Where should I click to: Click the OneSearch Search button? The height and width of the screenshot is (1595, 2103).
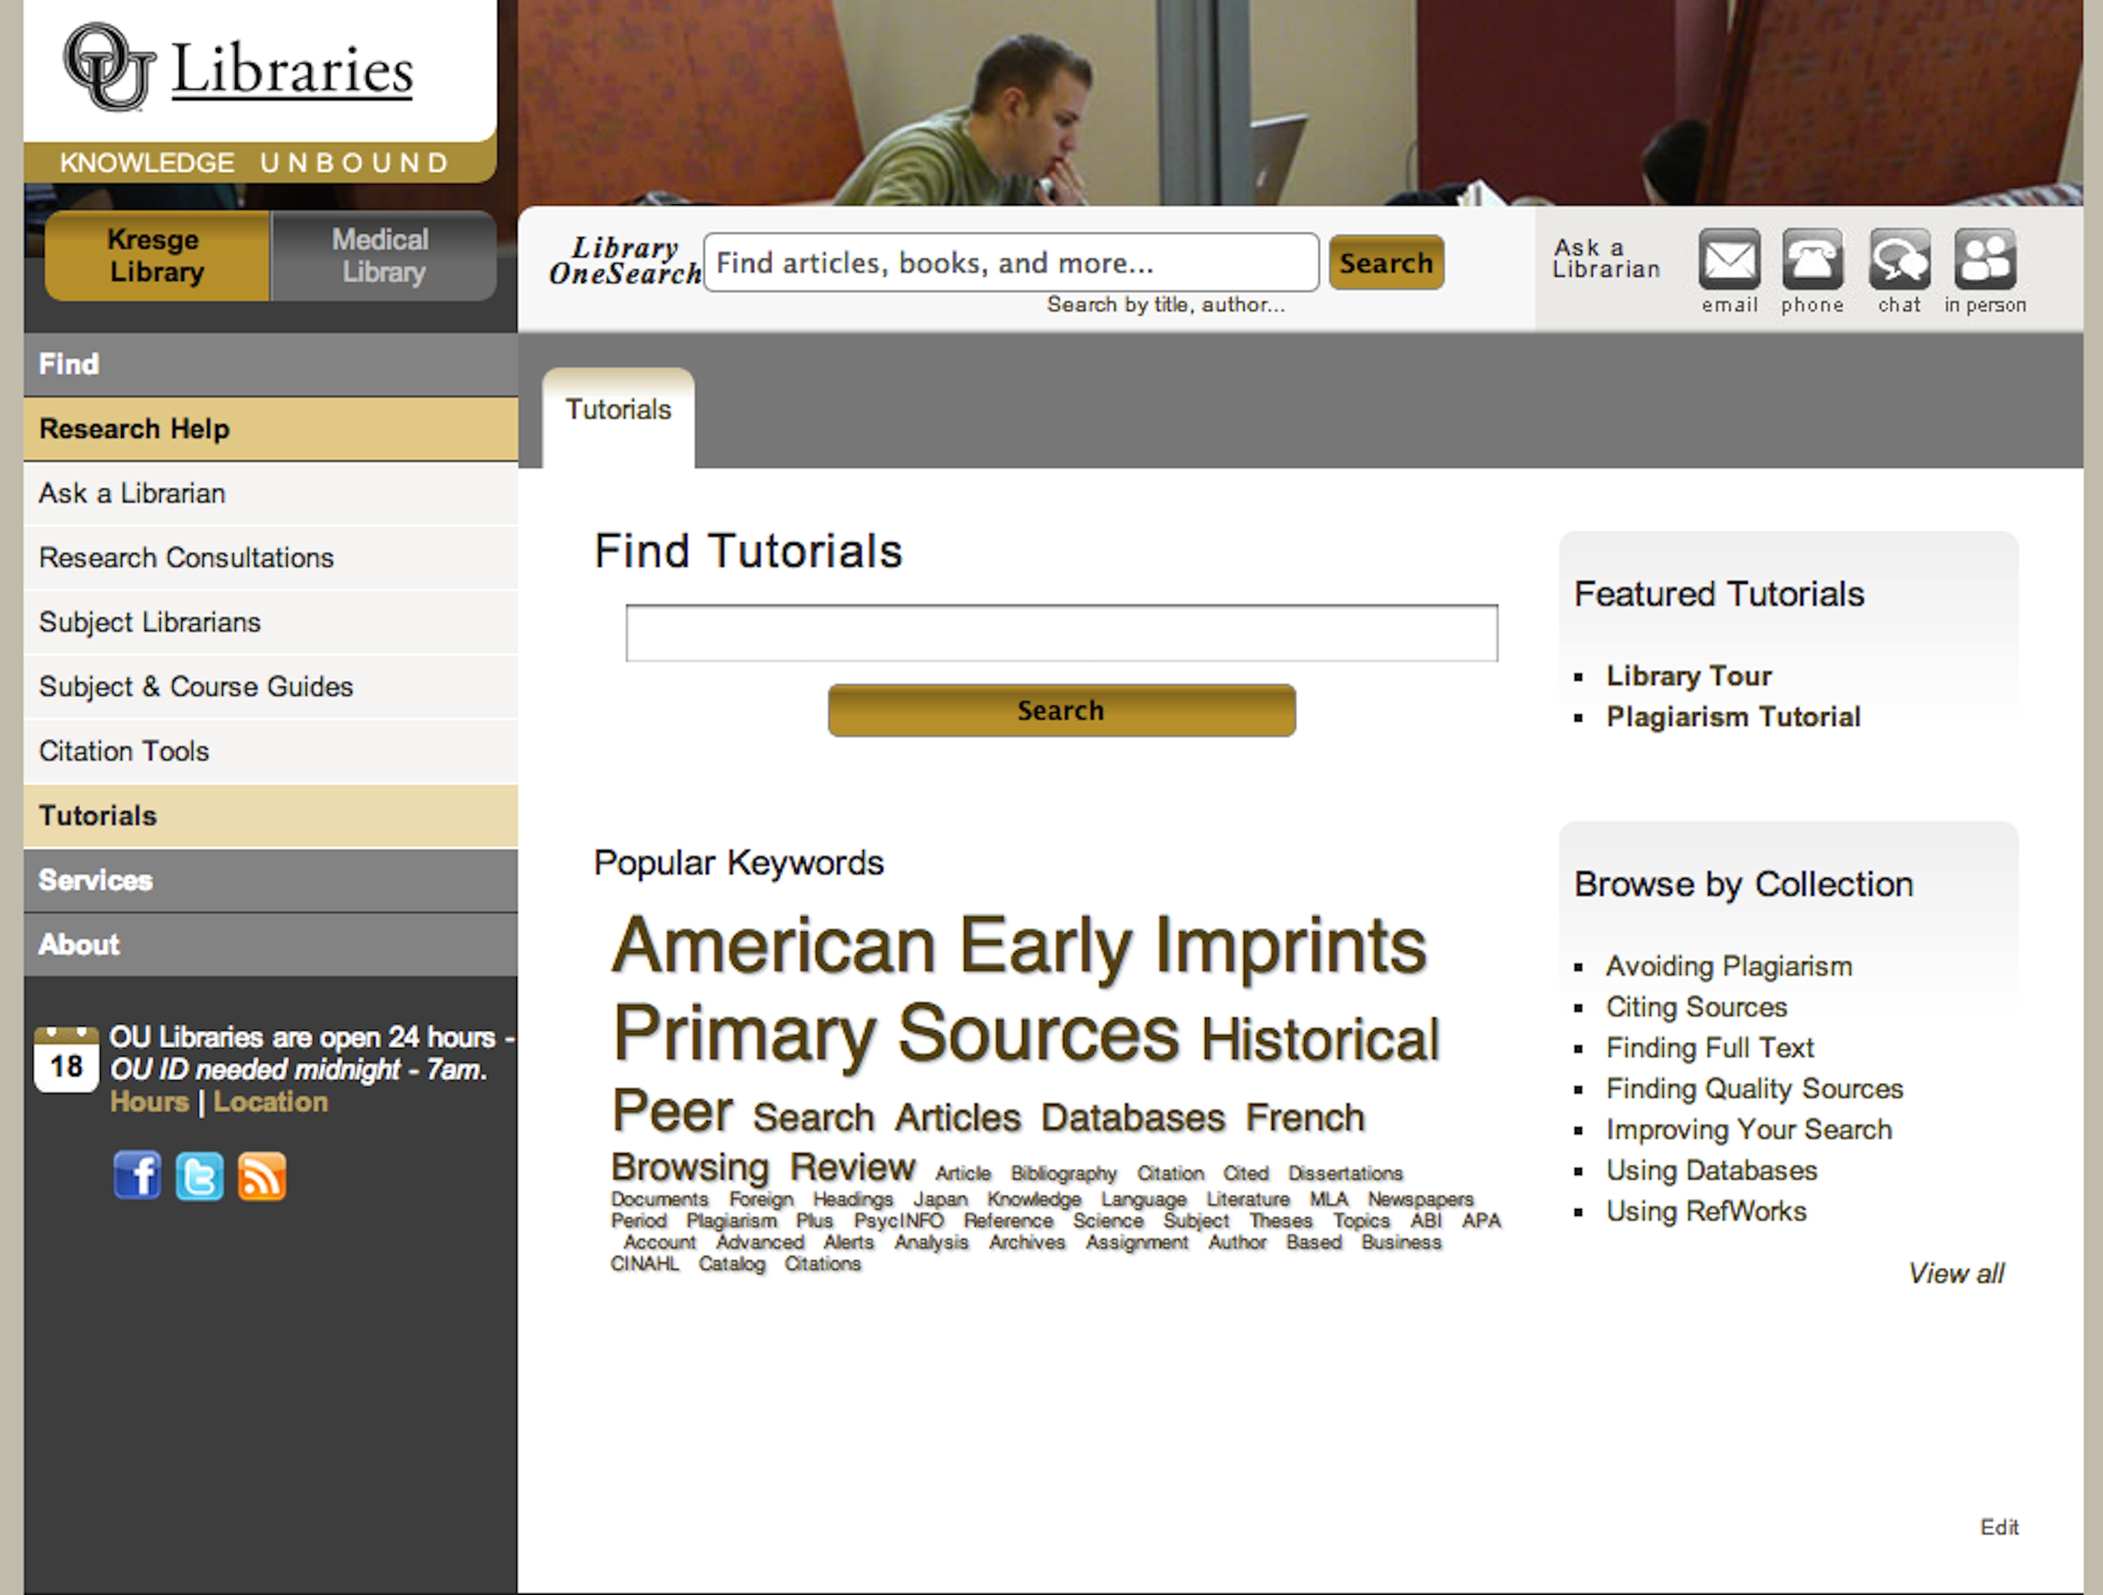[1386, 262]
